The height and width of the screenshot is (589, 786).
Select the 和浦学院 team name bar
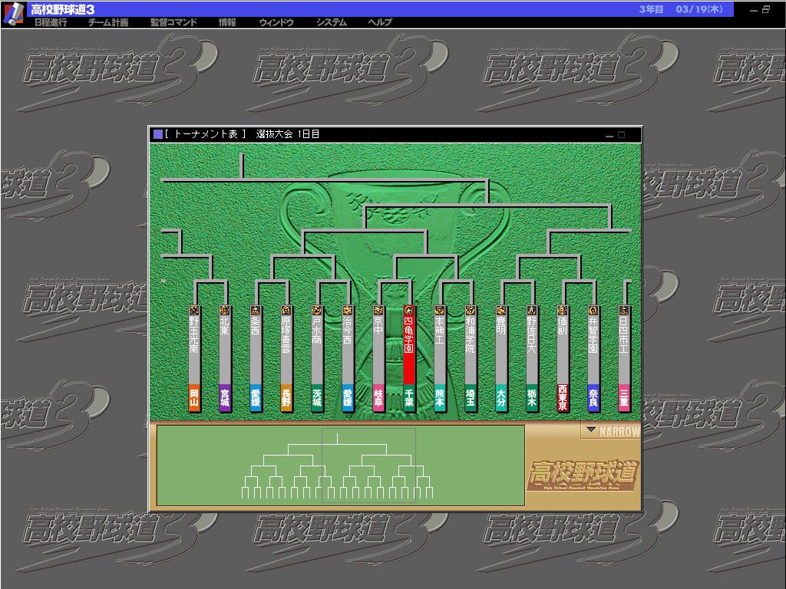pos(471,350)
